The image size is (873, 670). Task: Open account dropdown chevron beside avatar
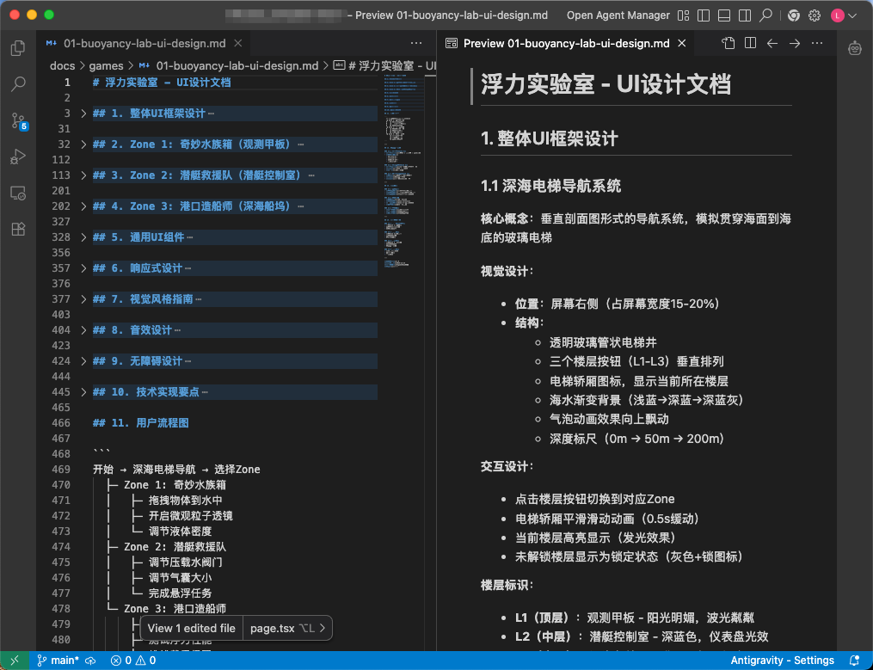[852, 15]
